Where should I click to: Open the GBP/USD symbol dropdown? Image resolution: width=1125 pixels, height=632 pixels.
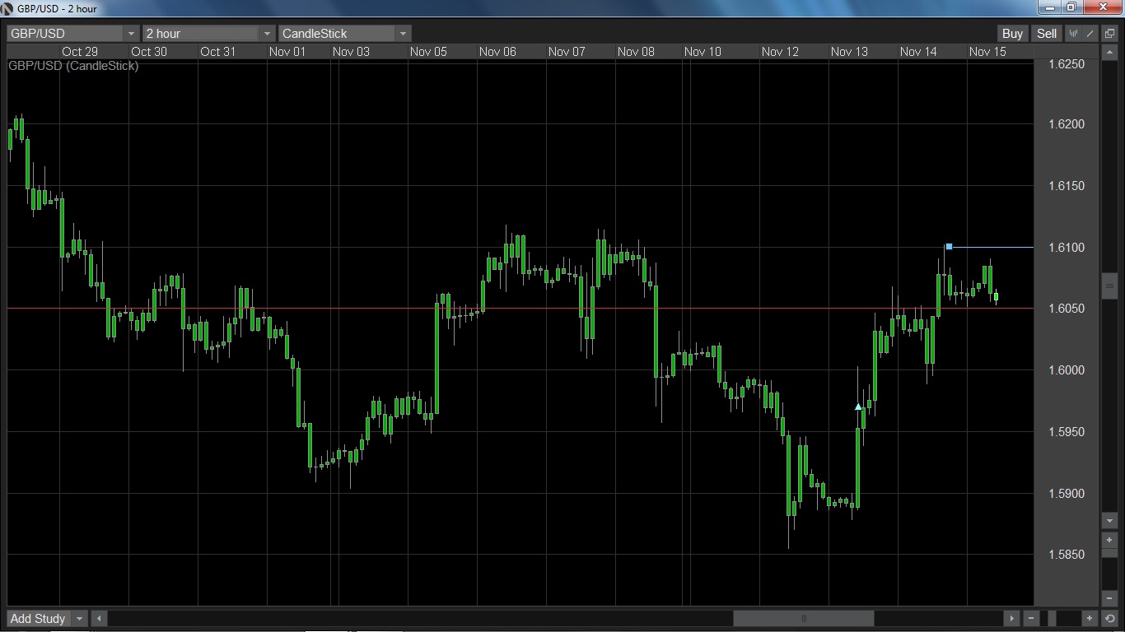[x=73, y=33]
